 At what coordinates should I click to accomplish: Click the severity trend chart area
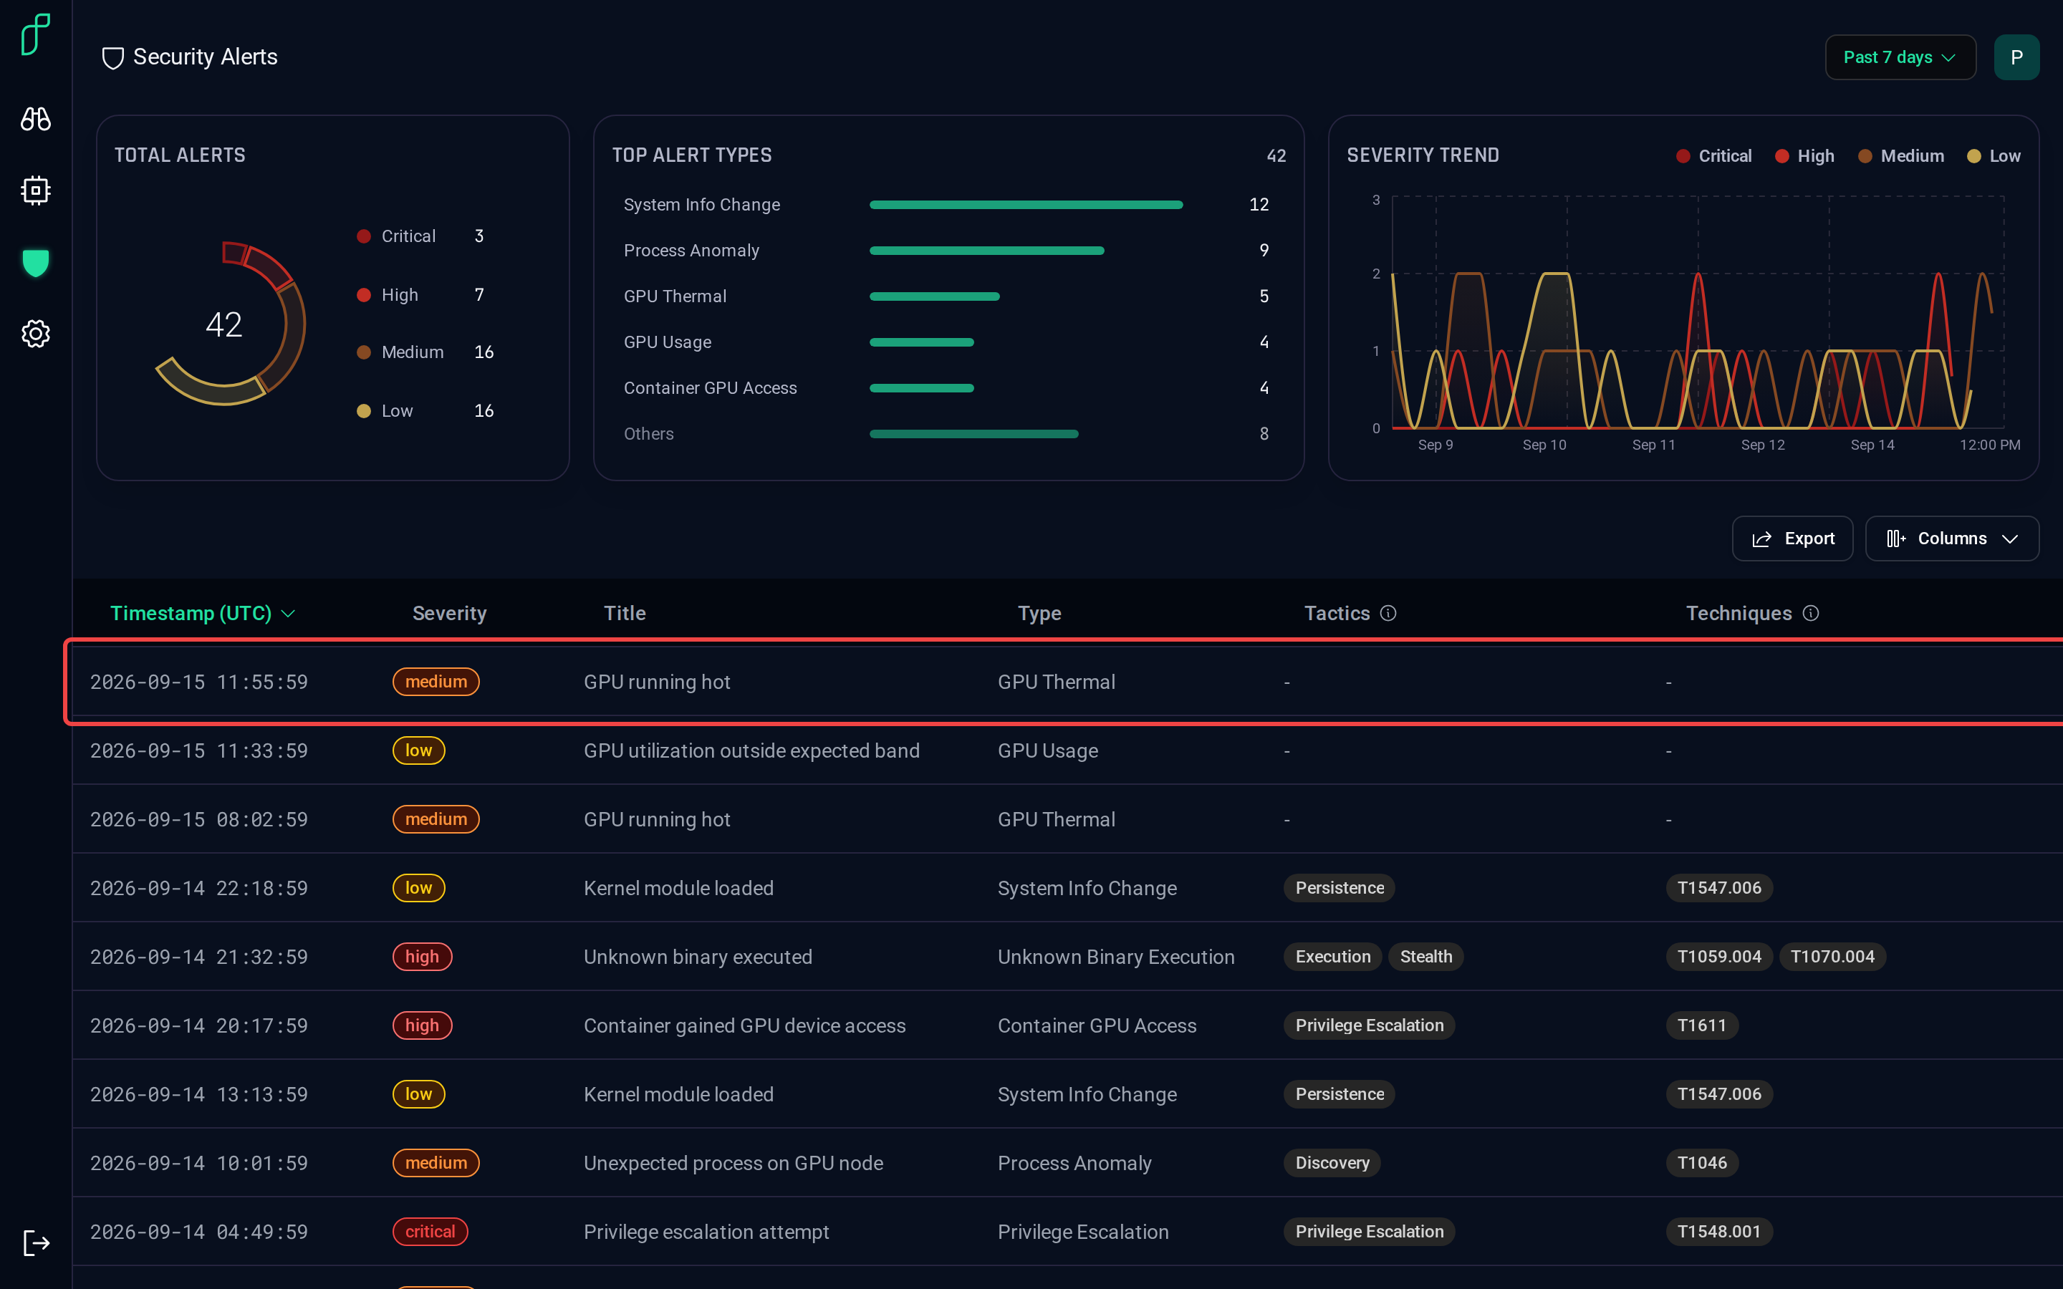tap(1697, 312)
